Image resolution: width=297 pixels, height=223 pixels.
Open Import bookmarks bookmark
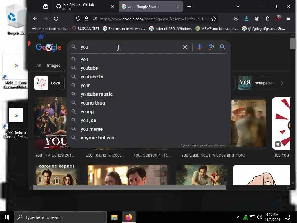(x=50, y=29)
